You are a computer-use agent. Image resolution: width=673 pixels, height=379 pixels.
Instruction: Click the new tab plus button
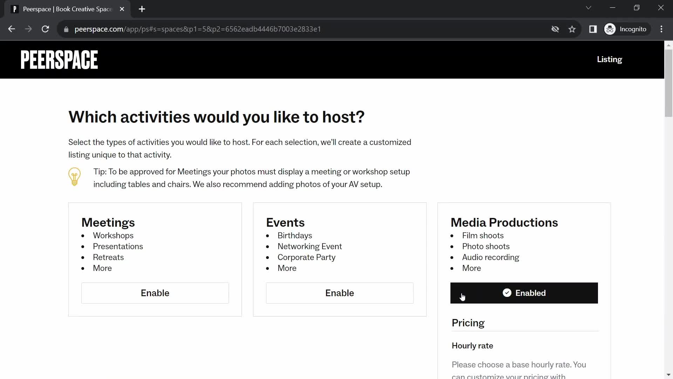coord(142,9)
